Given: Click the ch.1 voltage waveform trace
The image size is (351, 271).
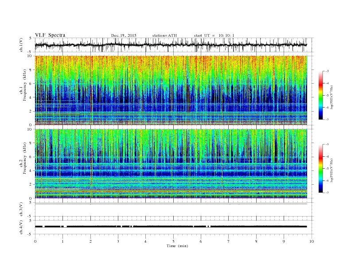Looking at the screenshot, I should pos(171,45).
